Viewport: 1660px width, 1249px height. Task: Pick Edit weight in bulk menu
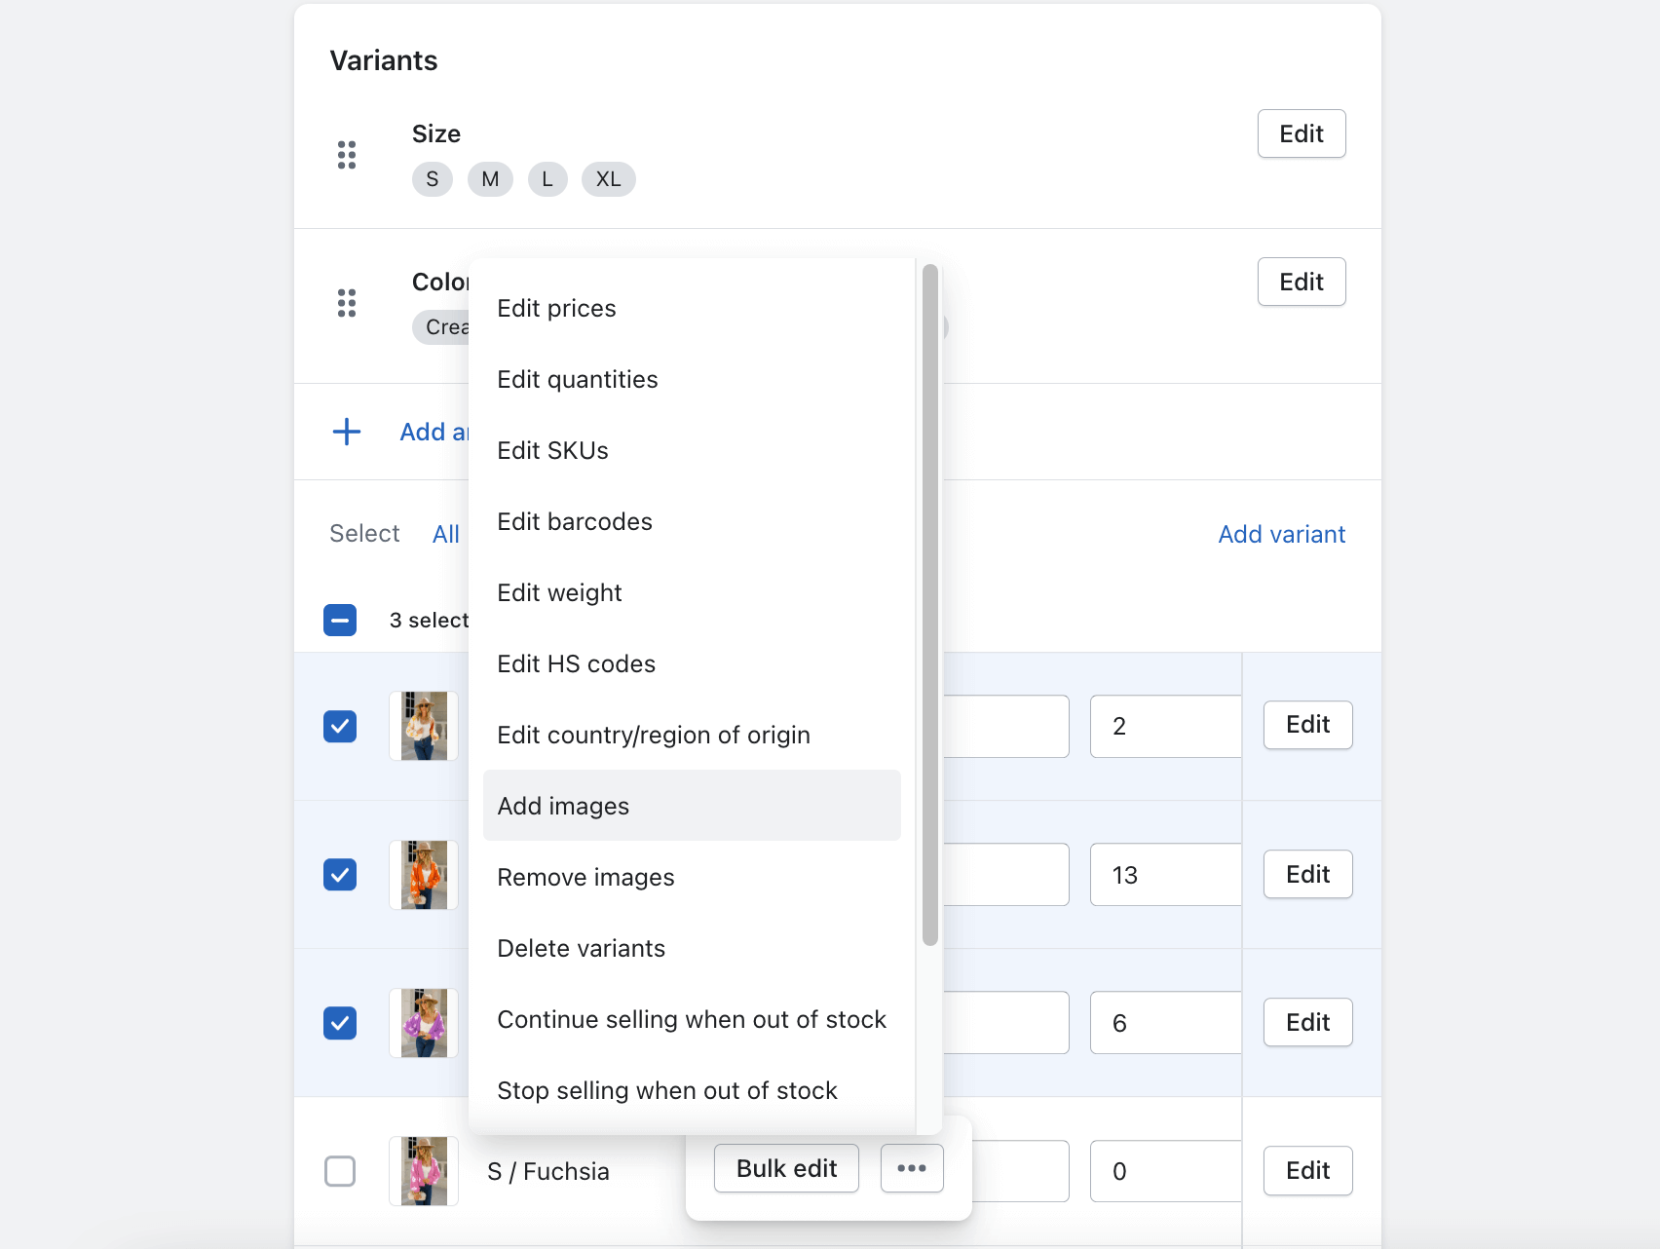tap(692, 592)
